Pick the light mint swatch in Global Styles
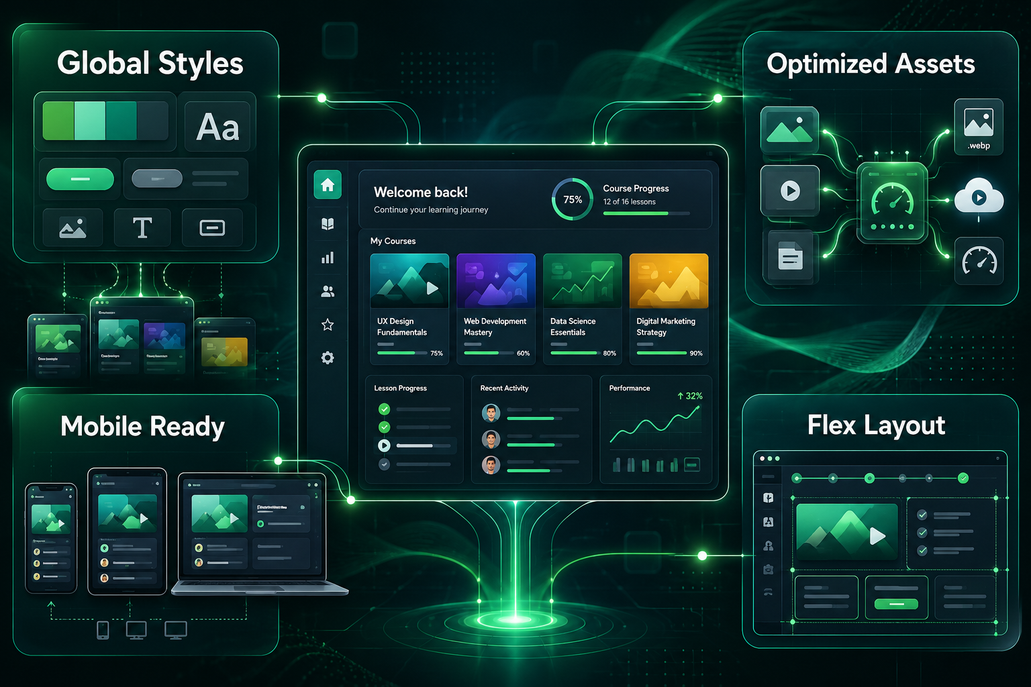This screenshot has width=1031, height=687. pyautogui.click(x=90, y=121)
